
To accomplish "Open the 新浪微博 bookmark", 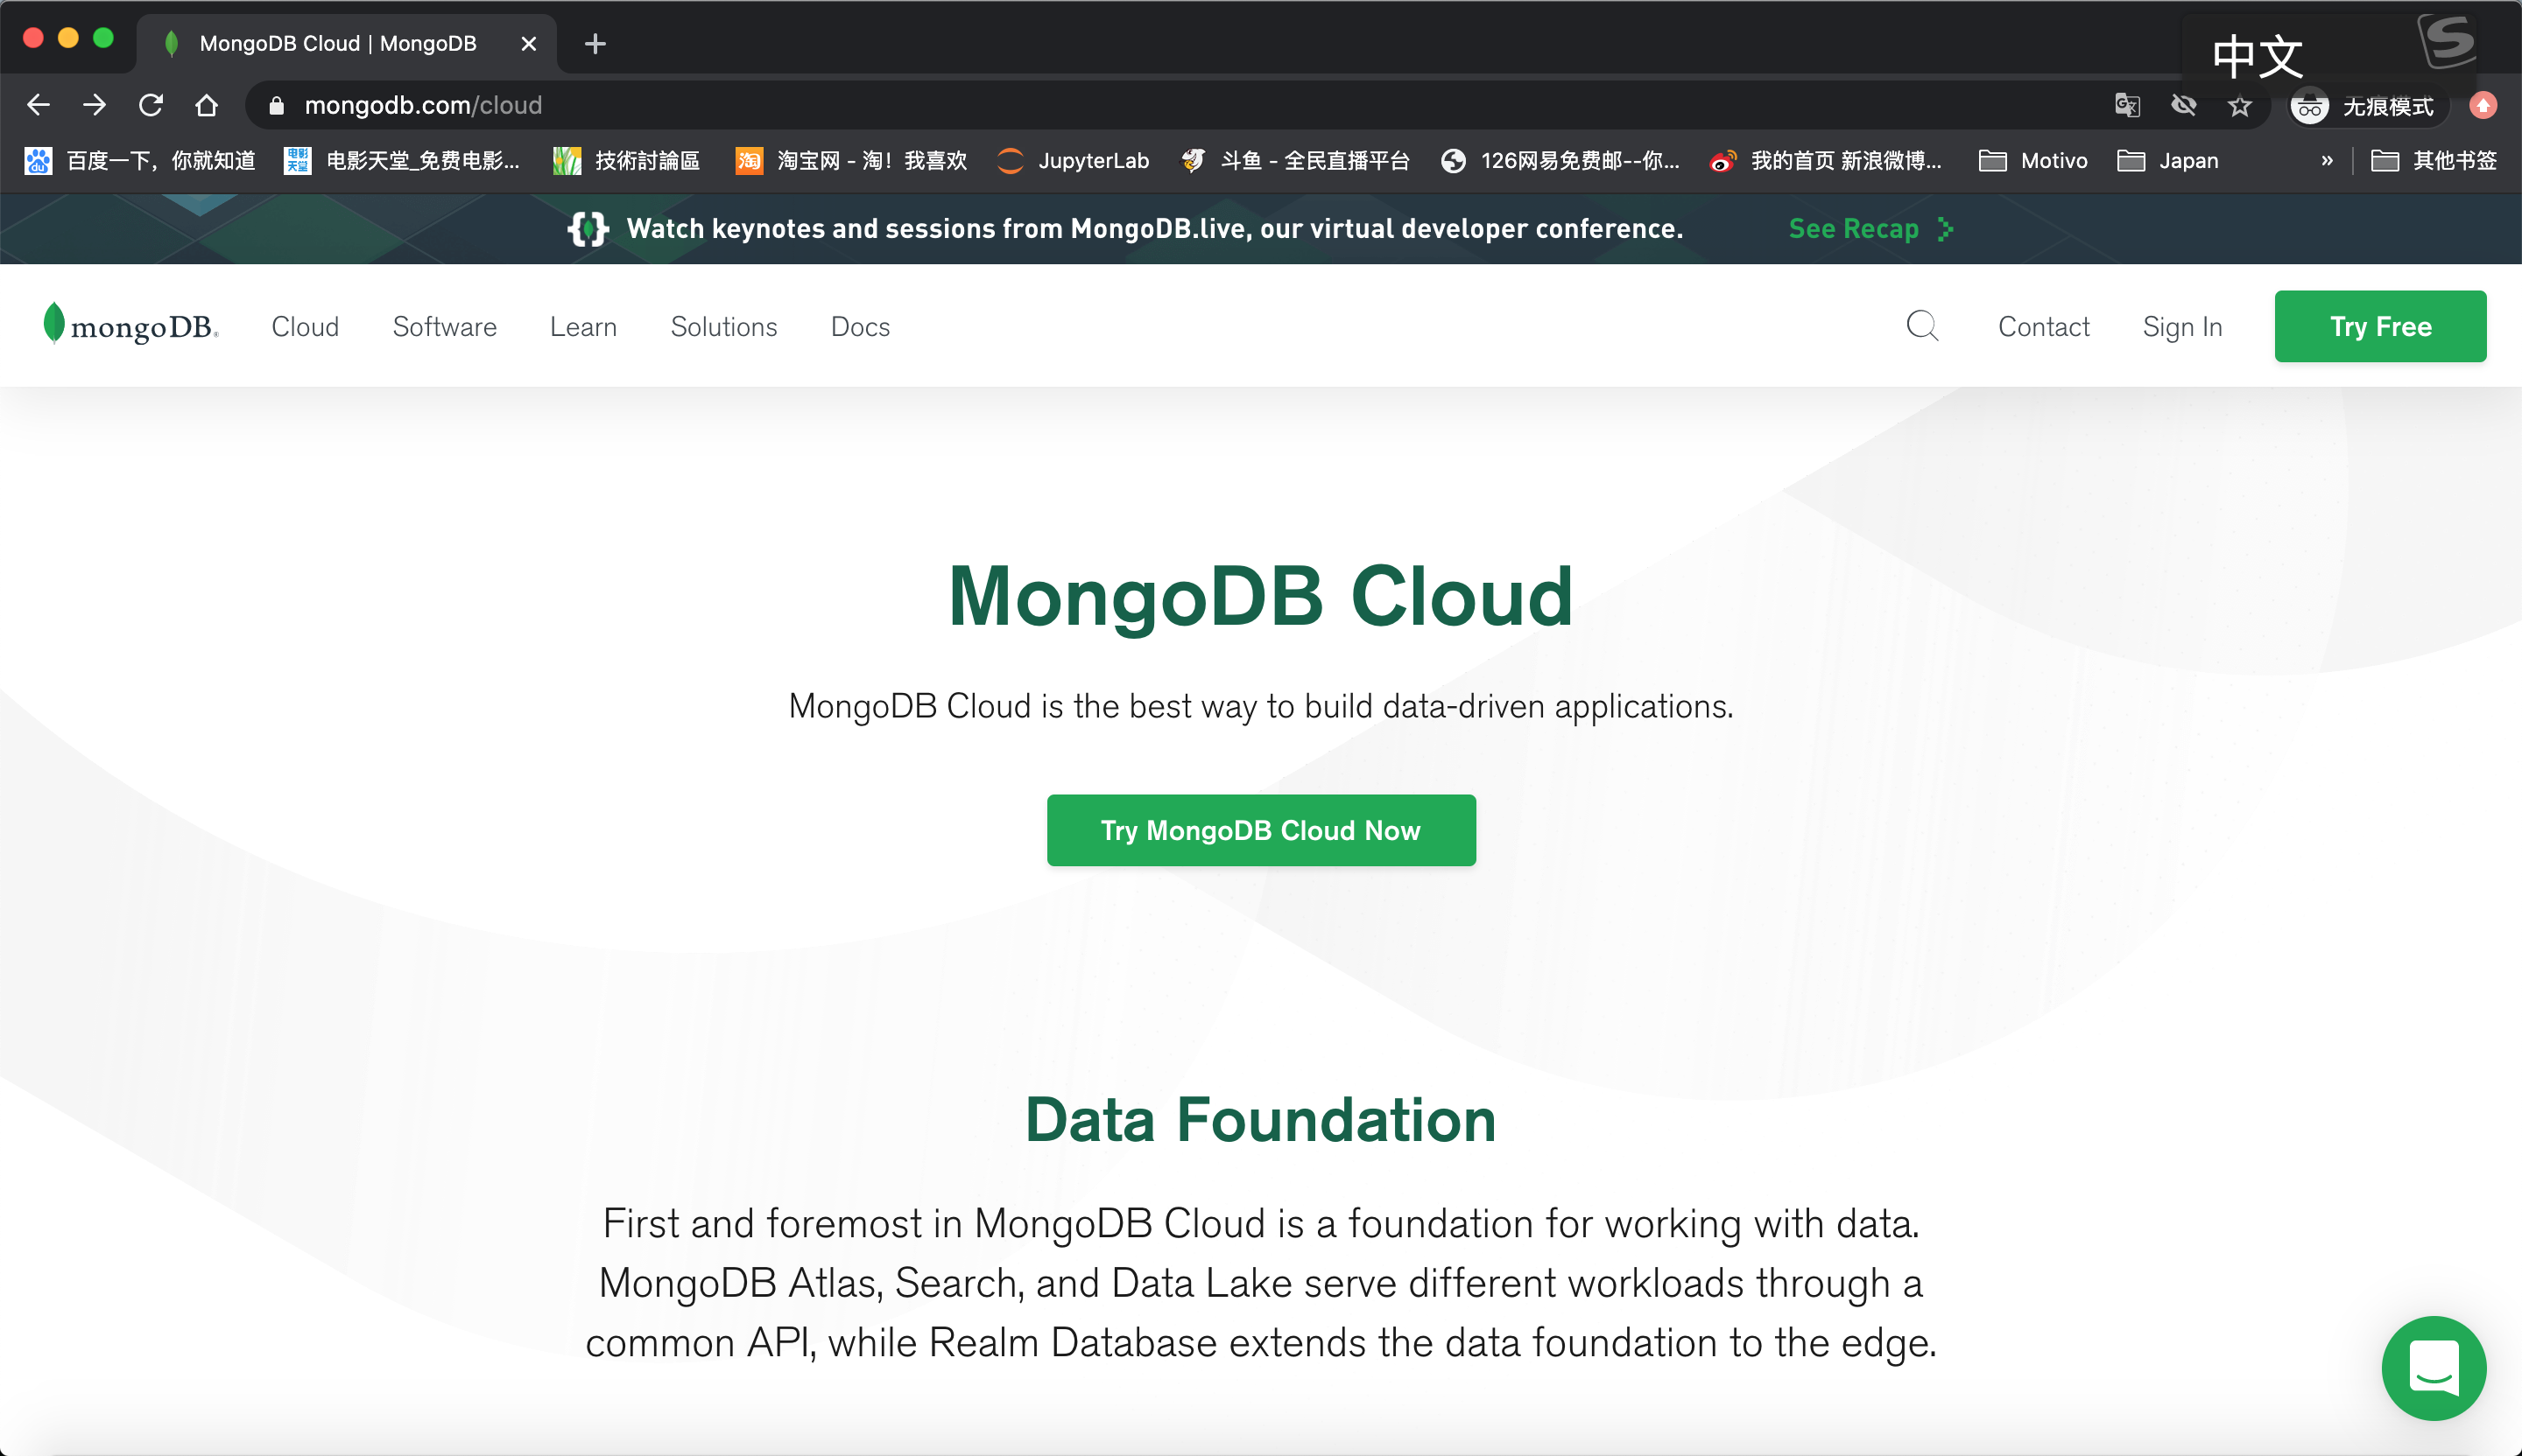I will point(1827,160).
